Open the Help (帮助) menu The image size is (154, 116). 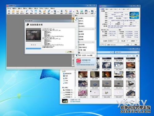[x=52, y=8]
